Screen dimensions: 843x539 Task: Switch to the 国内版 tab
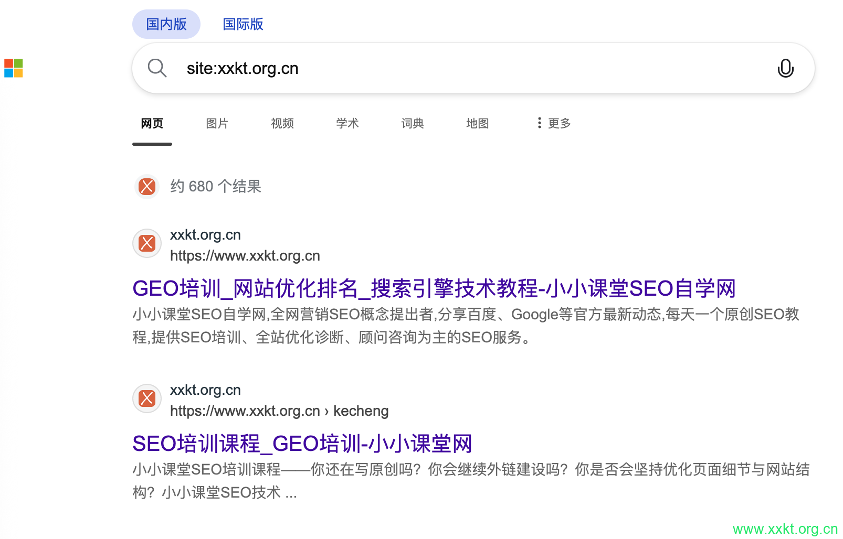pyautogui.click(x=166, y=24)
